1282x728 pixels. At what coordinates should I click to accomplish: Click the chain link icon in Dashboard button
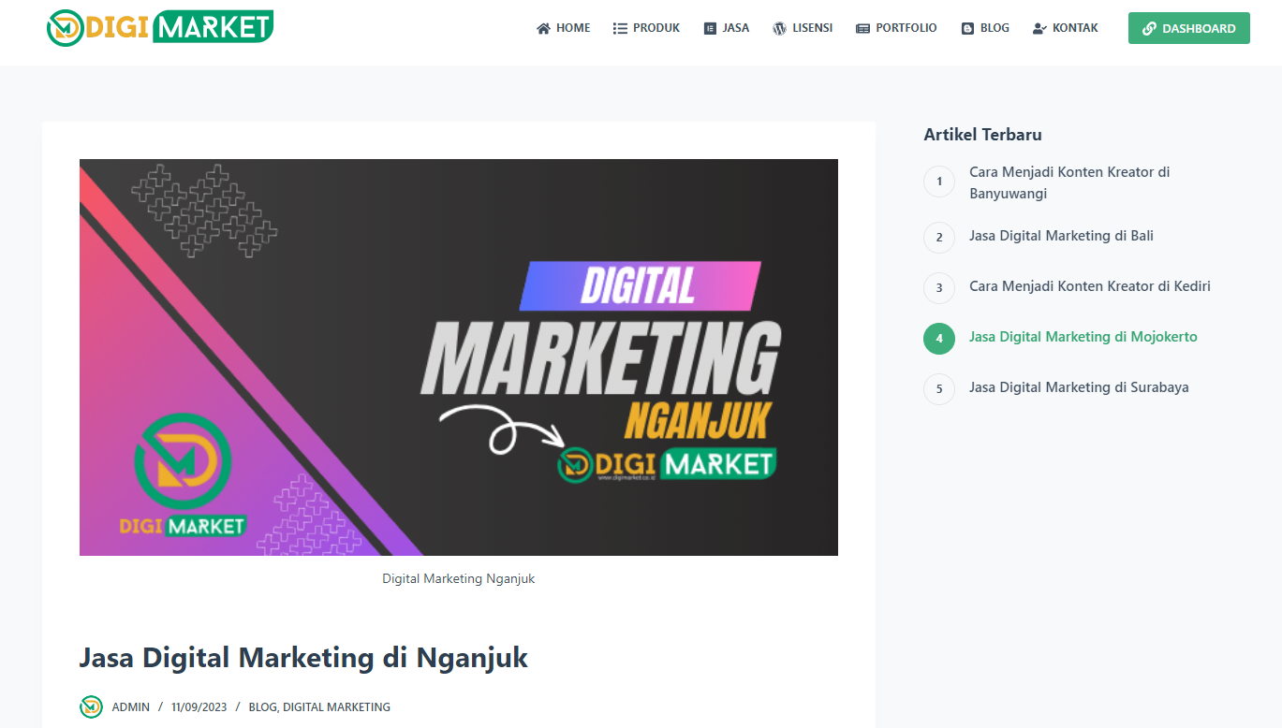click(1149, 28)
